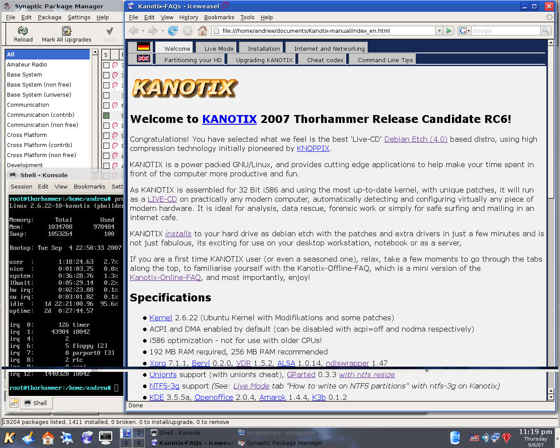
Task: Click the magnifier search icon in Iceweasel
Action: point(546,31)
